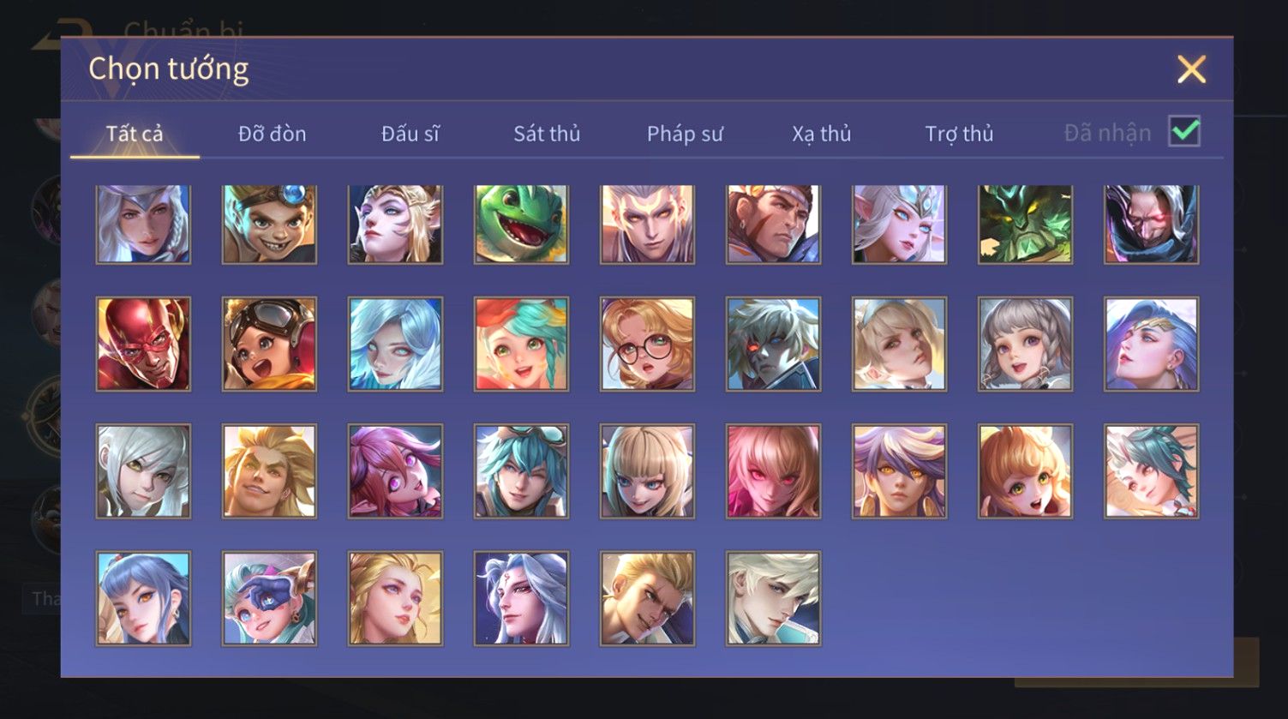Open the Trợ thủ tab
This screenshot has height=719, width=1288.
959,134
